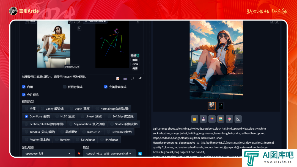This screenshot has width=297, height=167.
Task: Pick Reference (参考) control type
Action: (119, 132)
